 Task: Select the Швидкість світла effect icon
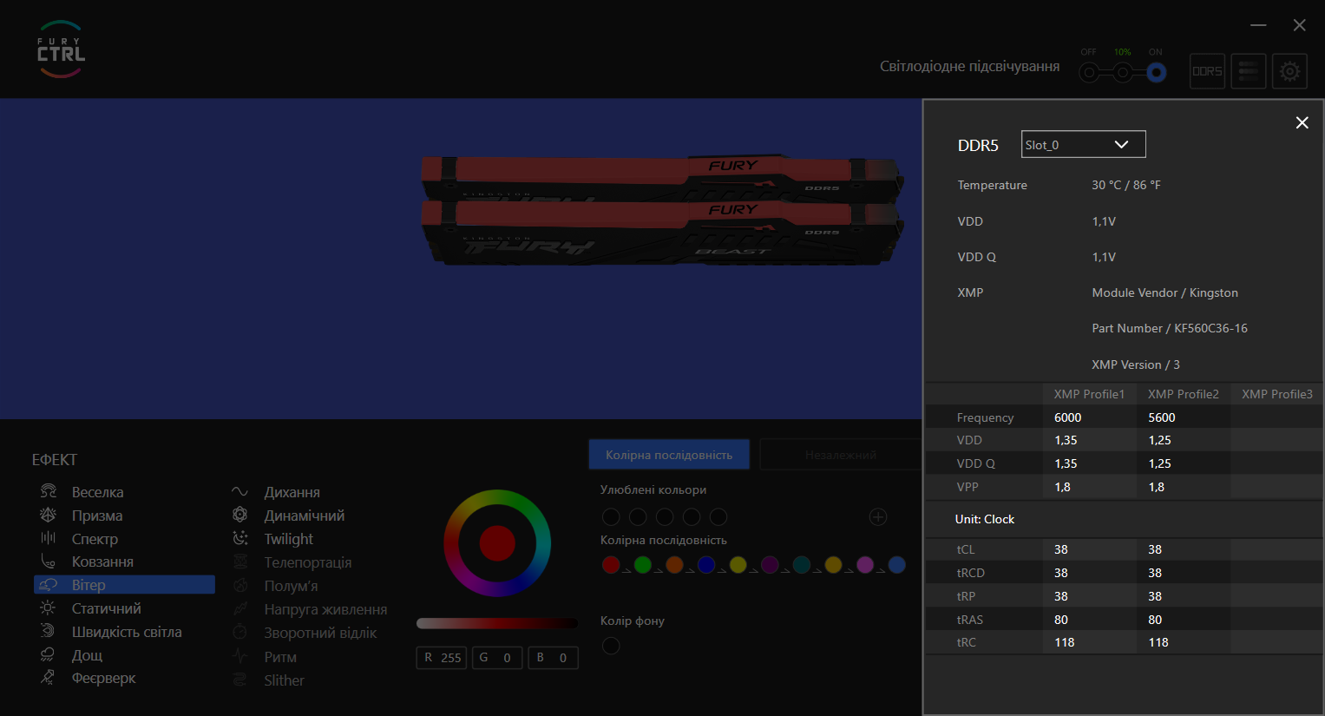(48, 631)
